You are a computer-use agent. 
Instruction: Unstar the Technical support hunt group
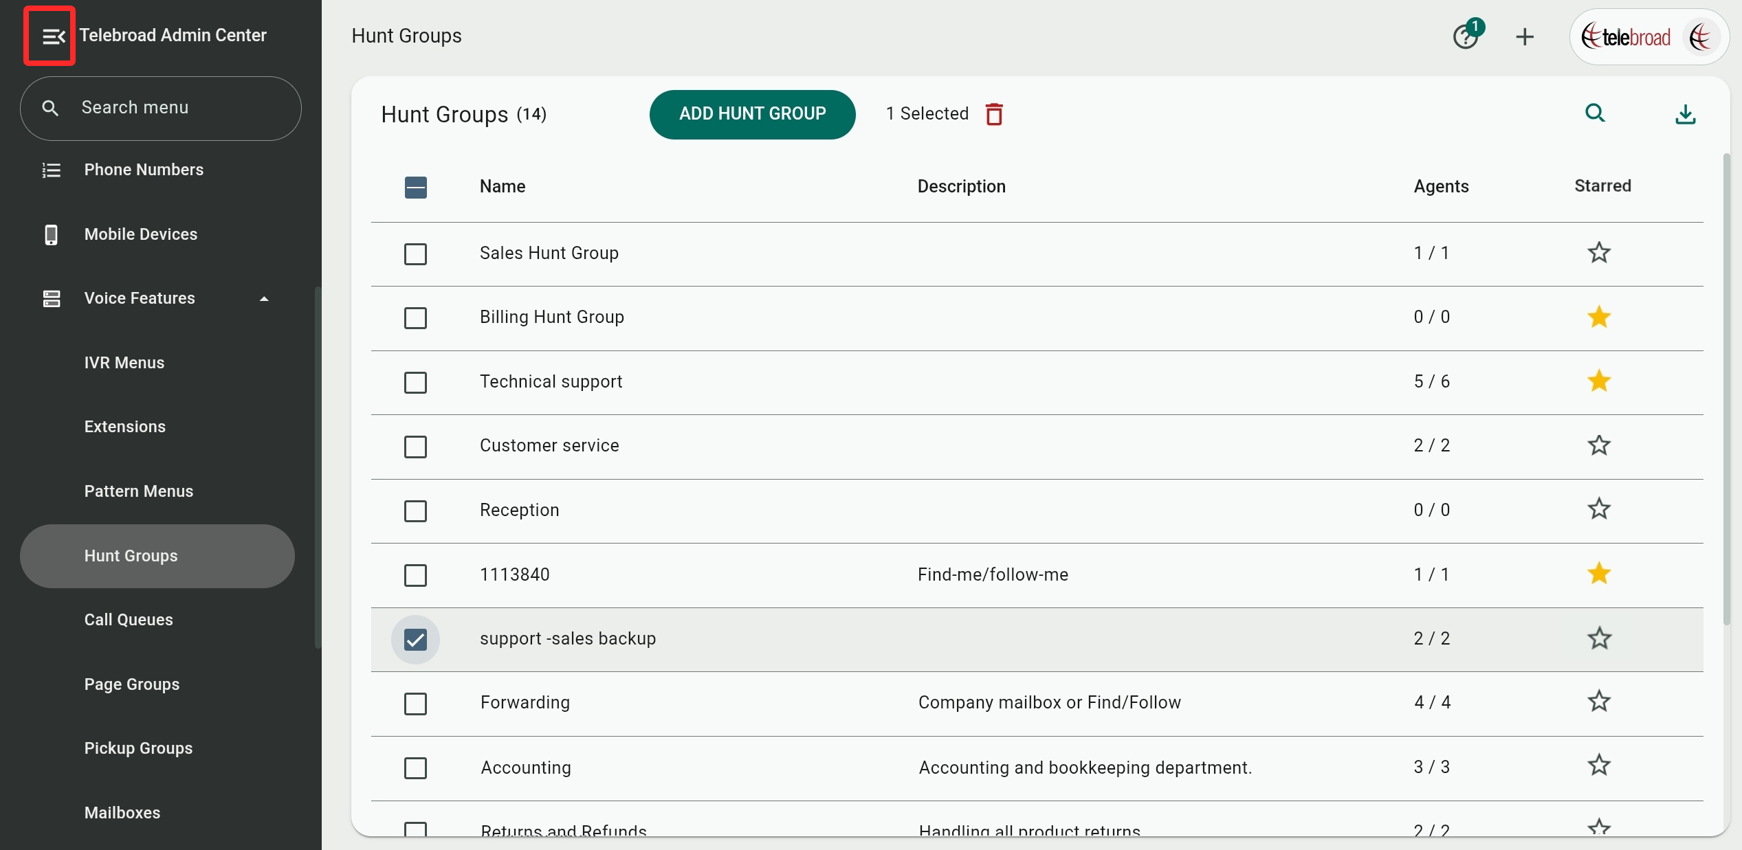click(1599, 381)
